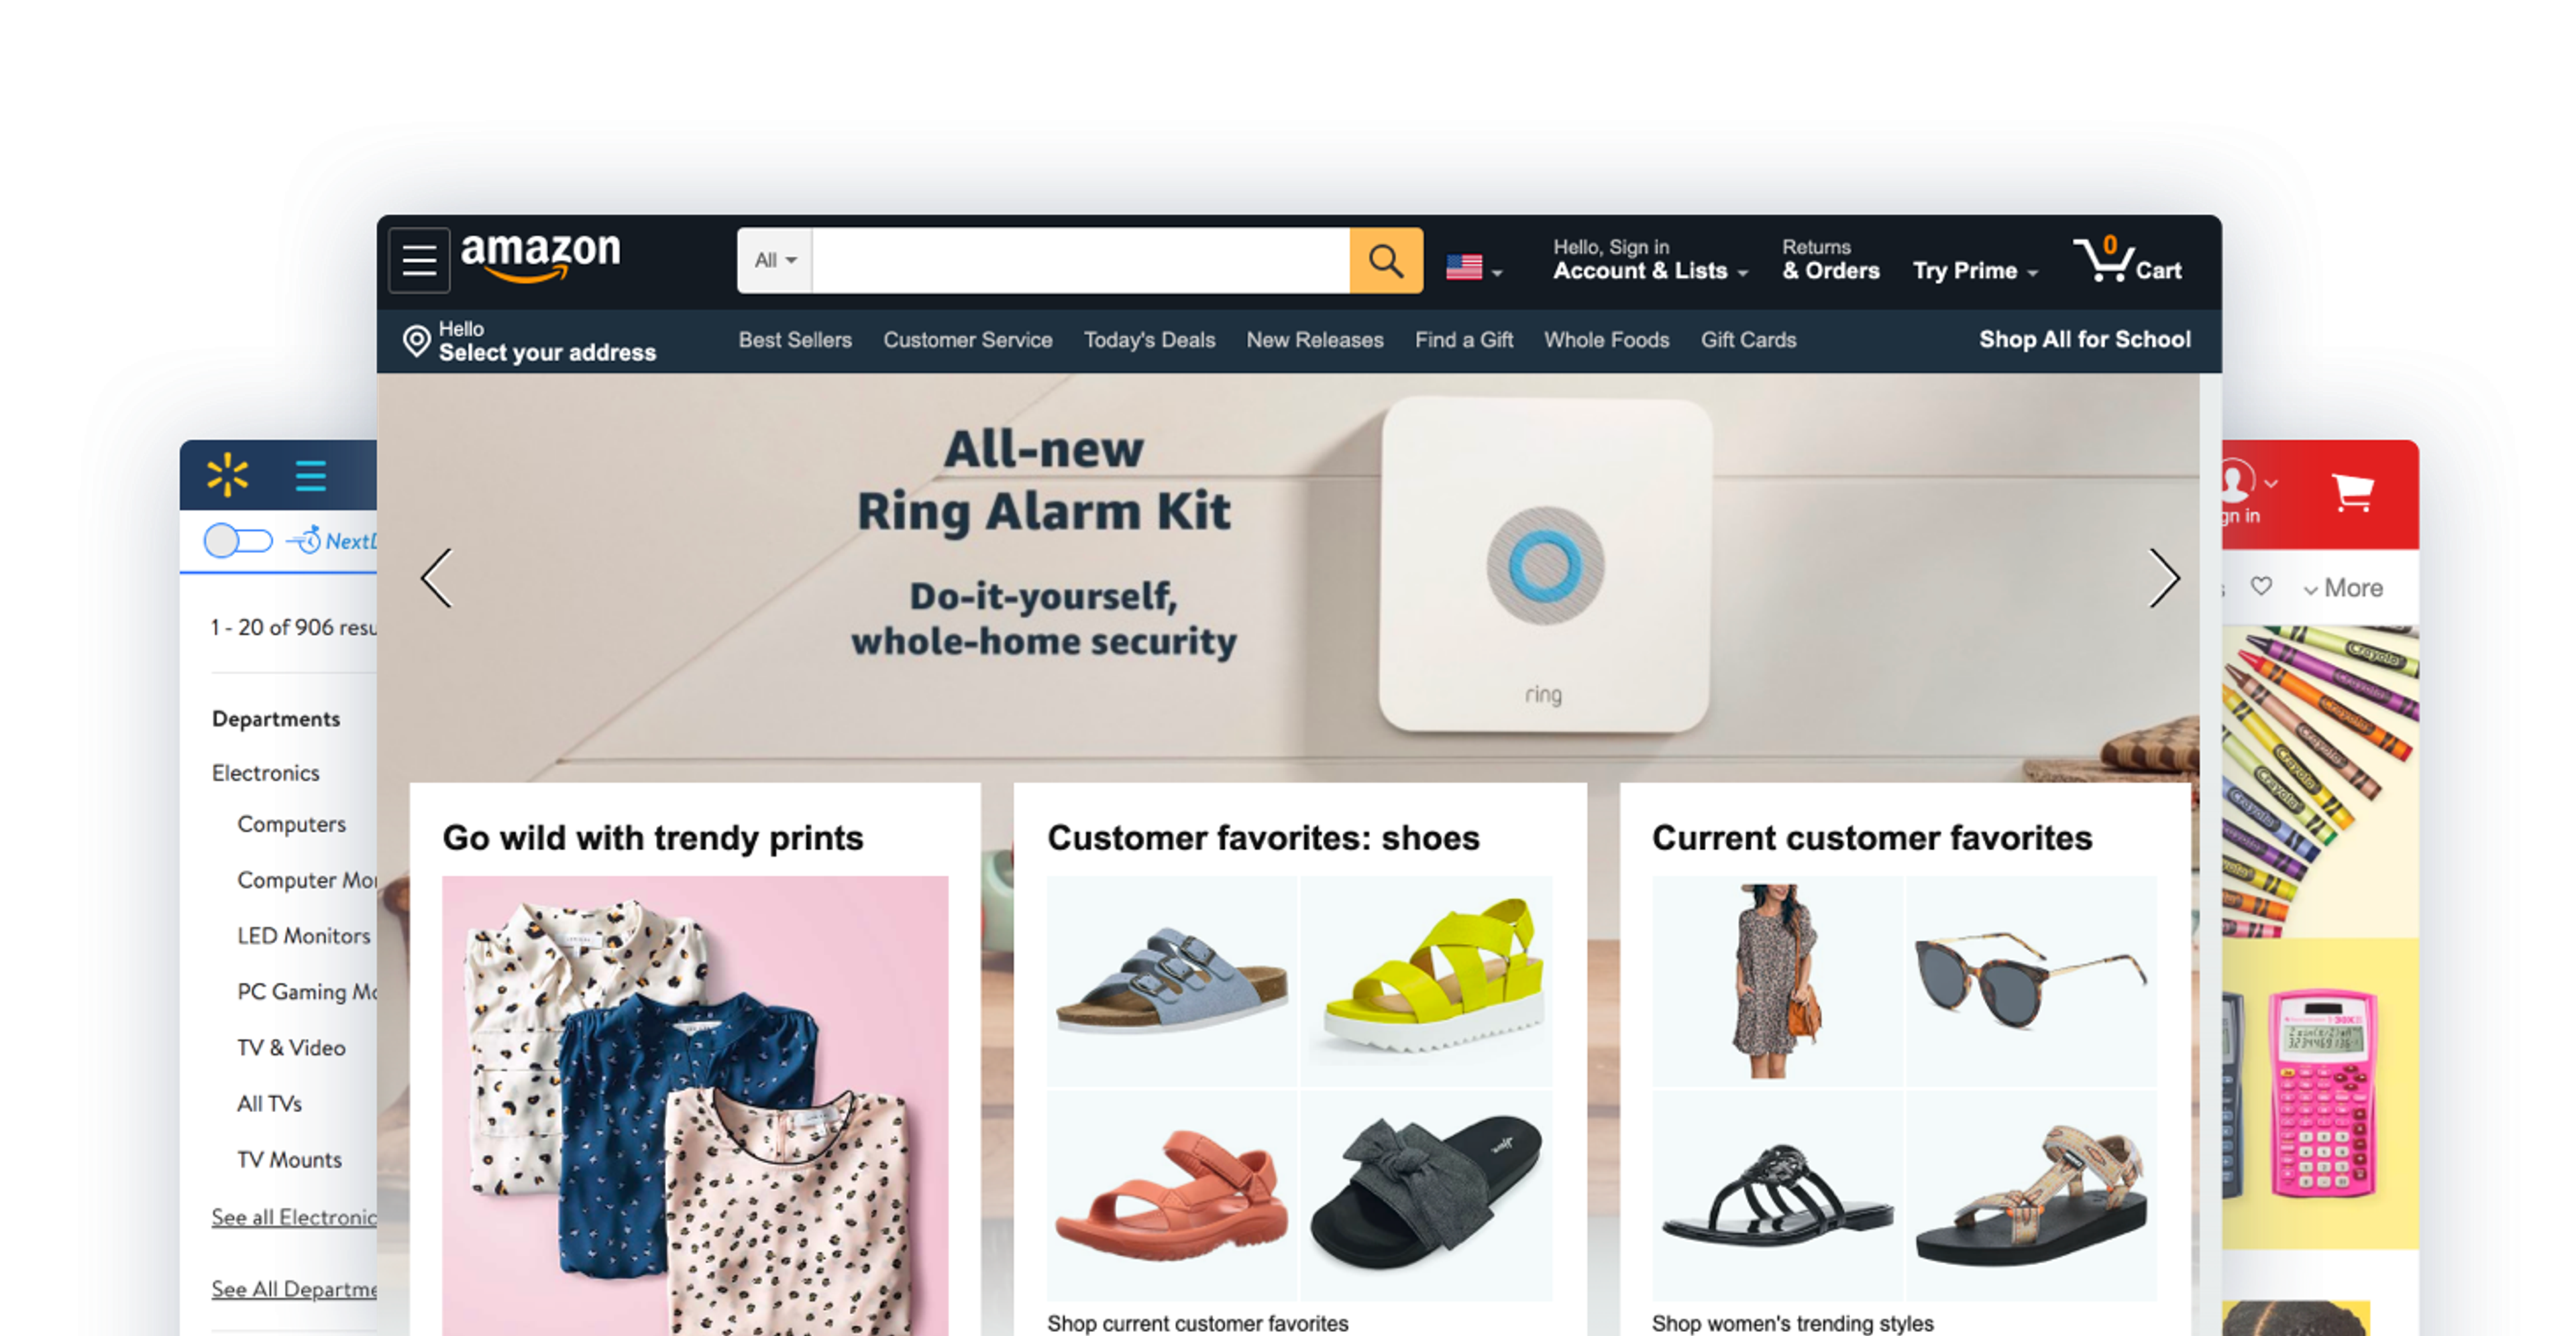This screenshot has width=2576, height=1336.
Task: Click the Shop All for School link
Action: point(2084,340)
